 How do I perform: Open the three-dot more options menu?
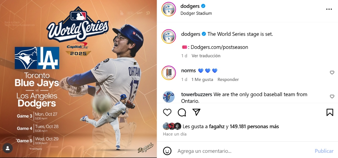coord(329,9)
